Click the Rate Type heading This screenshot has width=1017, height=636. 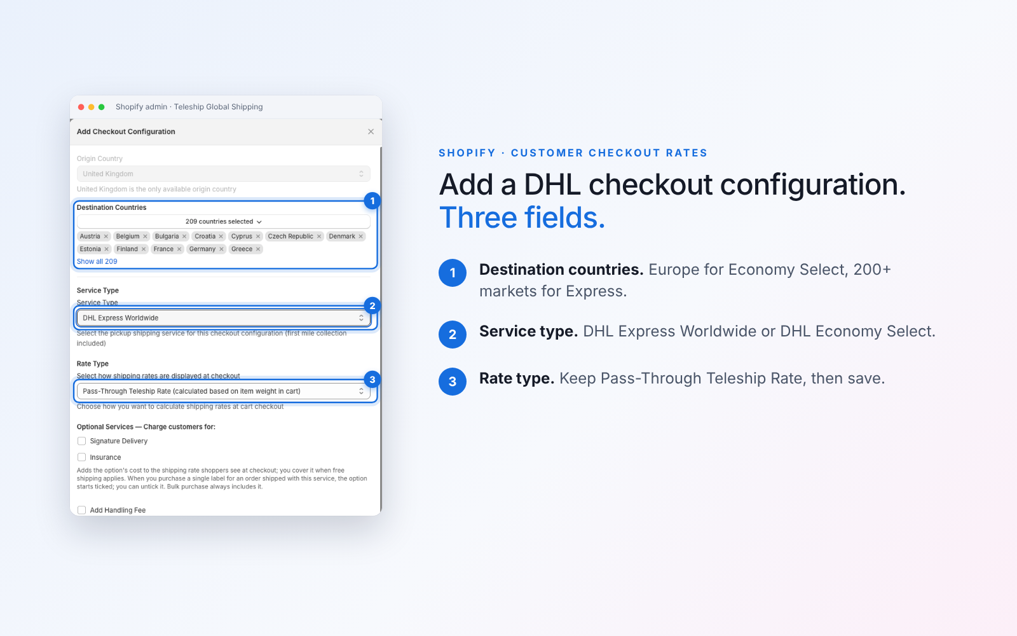pos(93,364)
